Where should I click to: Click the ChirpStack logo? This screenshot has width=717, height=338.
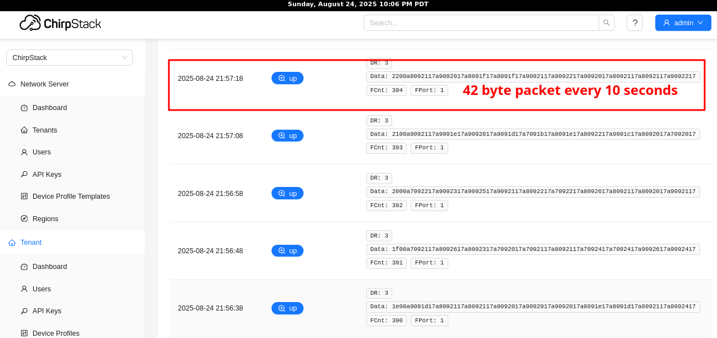[x=61, y=23]
